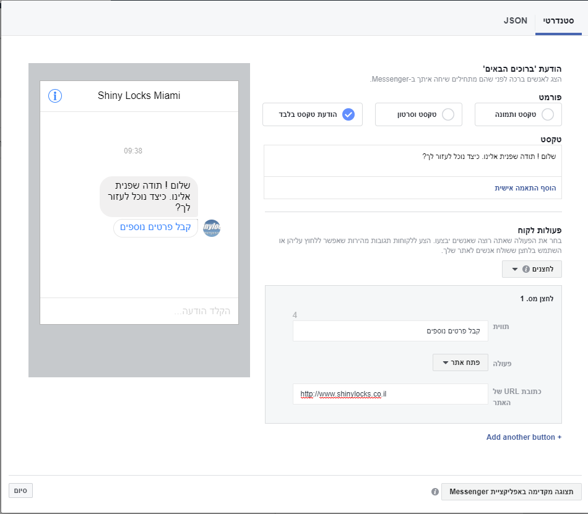The height and width of the screenshot is (514, 588).
Task: Click the info icon next to Messenger preview button
Action: [435, 492]
